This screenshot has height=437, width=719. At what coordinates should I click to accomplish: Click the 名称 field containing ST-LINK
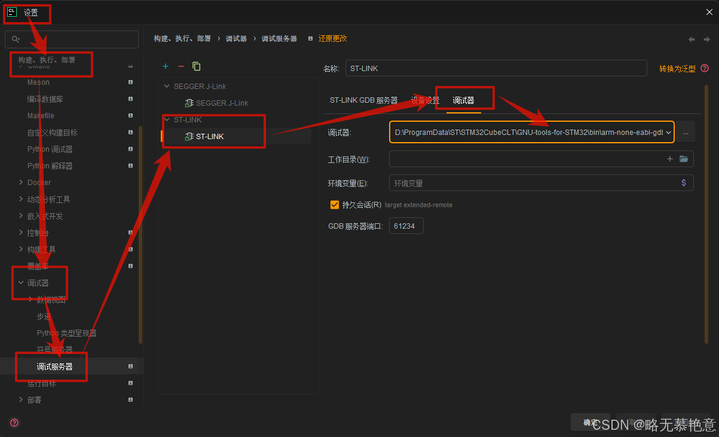click(x=496, y=68)
